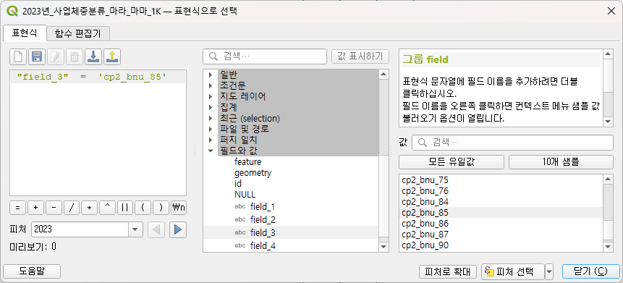Click the edit stored expression pencil icon
Image resolution: width=623 pixels, height=283 pixels.
(56, 57)
